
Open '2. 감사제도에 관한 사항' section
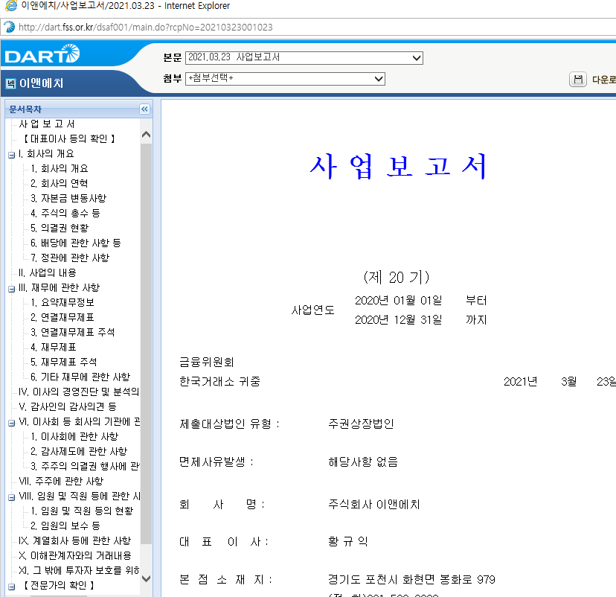(x=79, y=452)
